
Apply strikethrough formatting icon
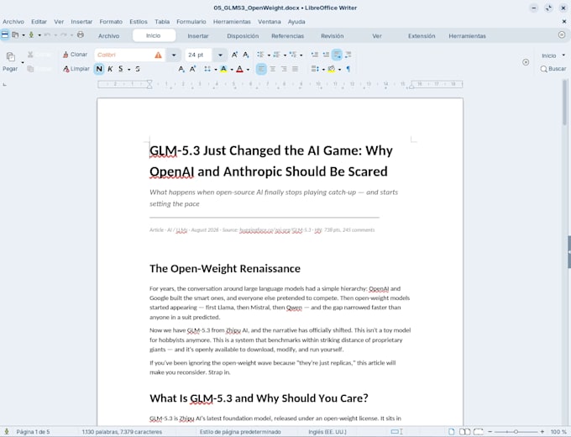(x=137, y=69)
